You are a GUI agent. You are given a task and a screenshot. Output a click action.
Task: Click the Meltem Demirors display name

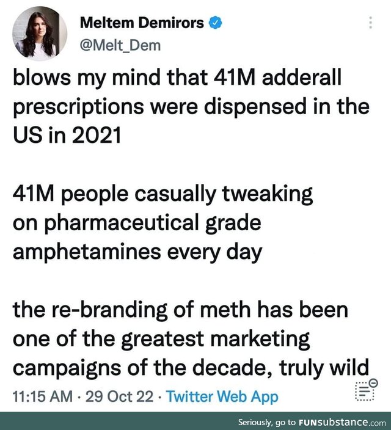(142, 23)
